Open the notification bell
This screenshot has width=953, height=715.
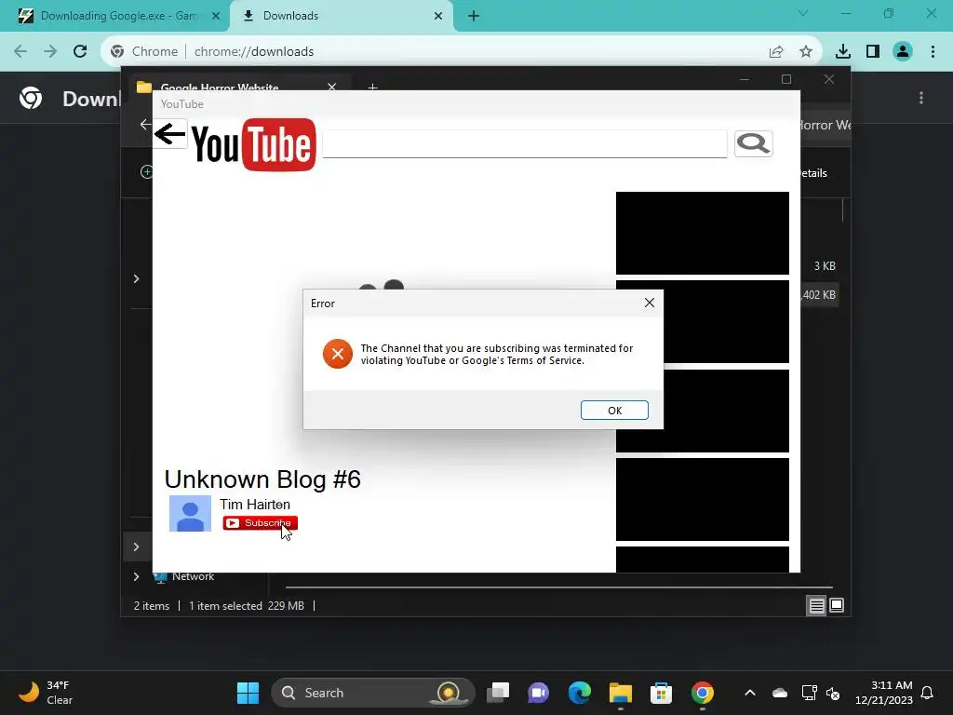(927, 693)
